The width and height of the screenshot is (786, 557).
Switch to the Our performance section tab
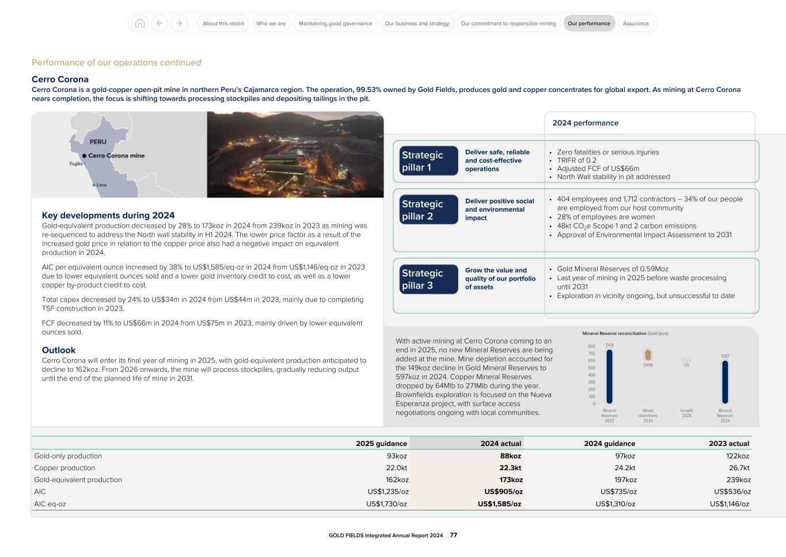point(589,23)
